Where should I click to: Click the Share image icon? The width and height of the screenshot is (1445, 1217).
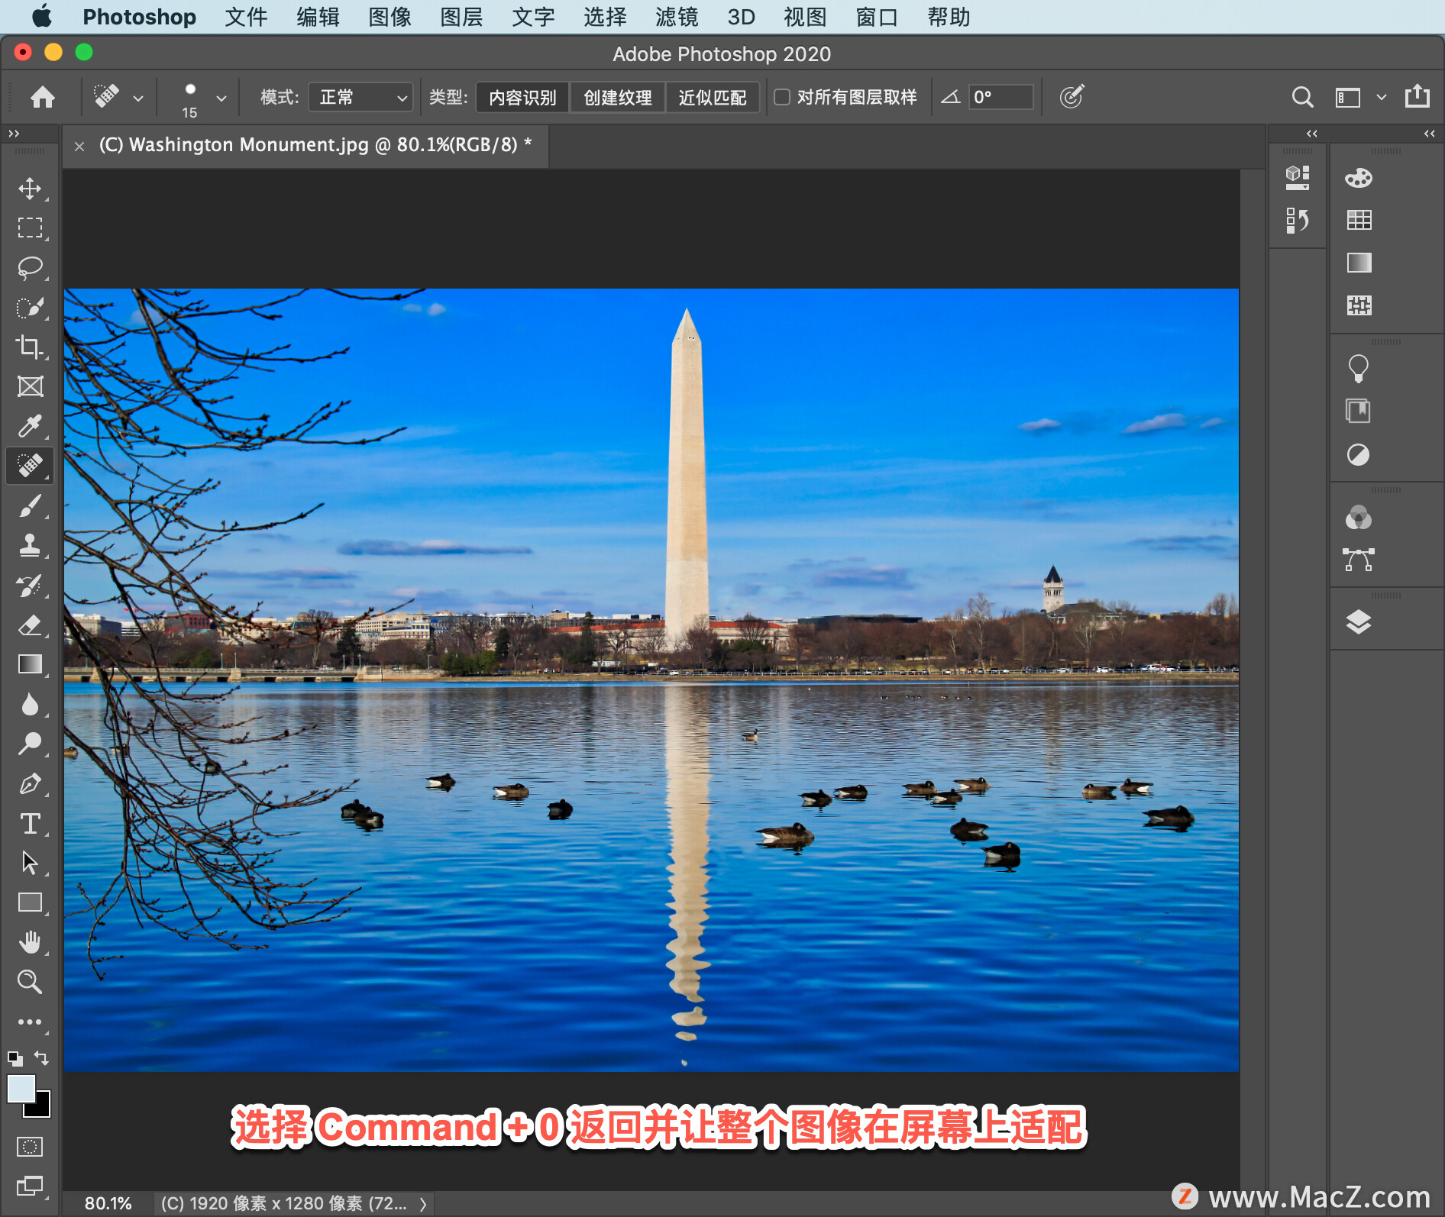(x=1418, y=96)
